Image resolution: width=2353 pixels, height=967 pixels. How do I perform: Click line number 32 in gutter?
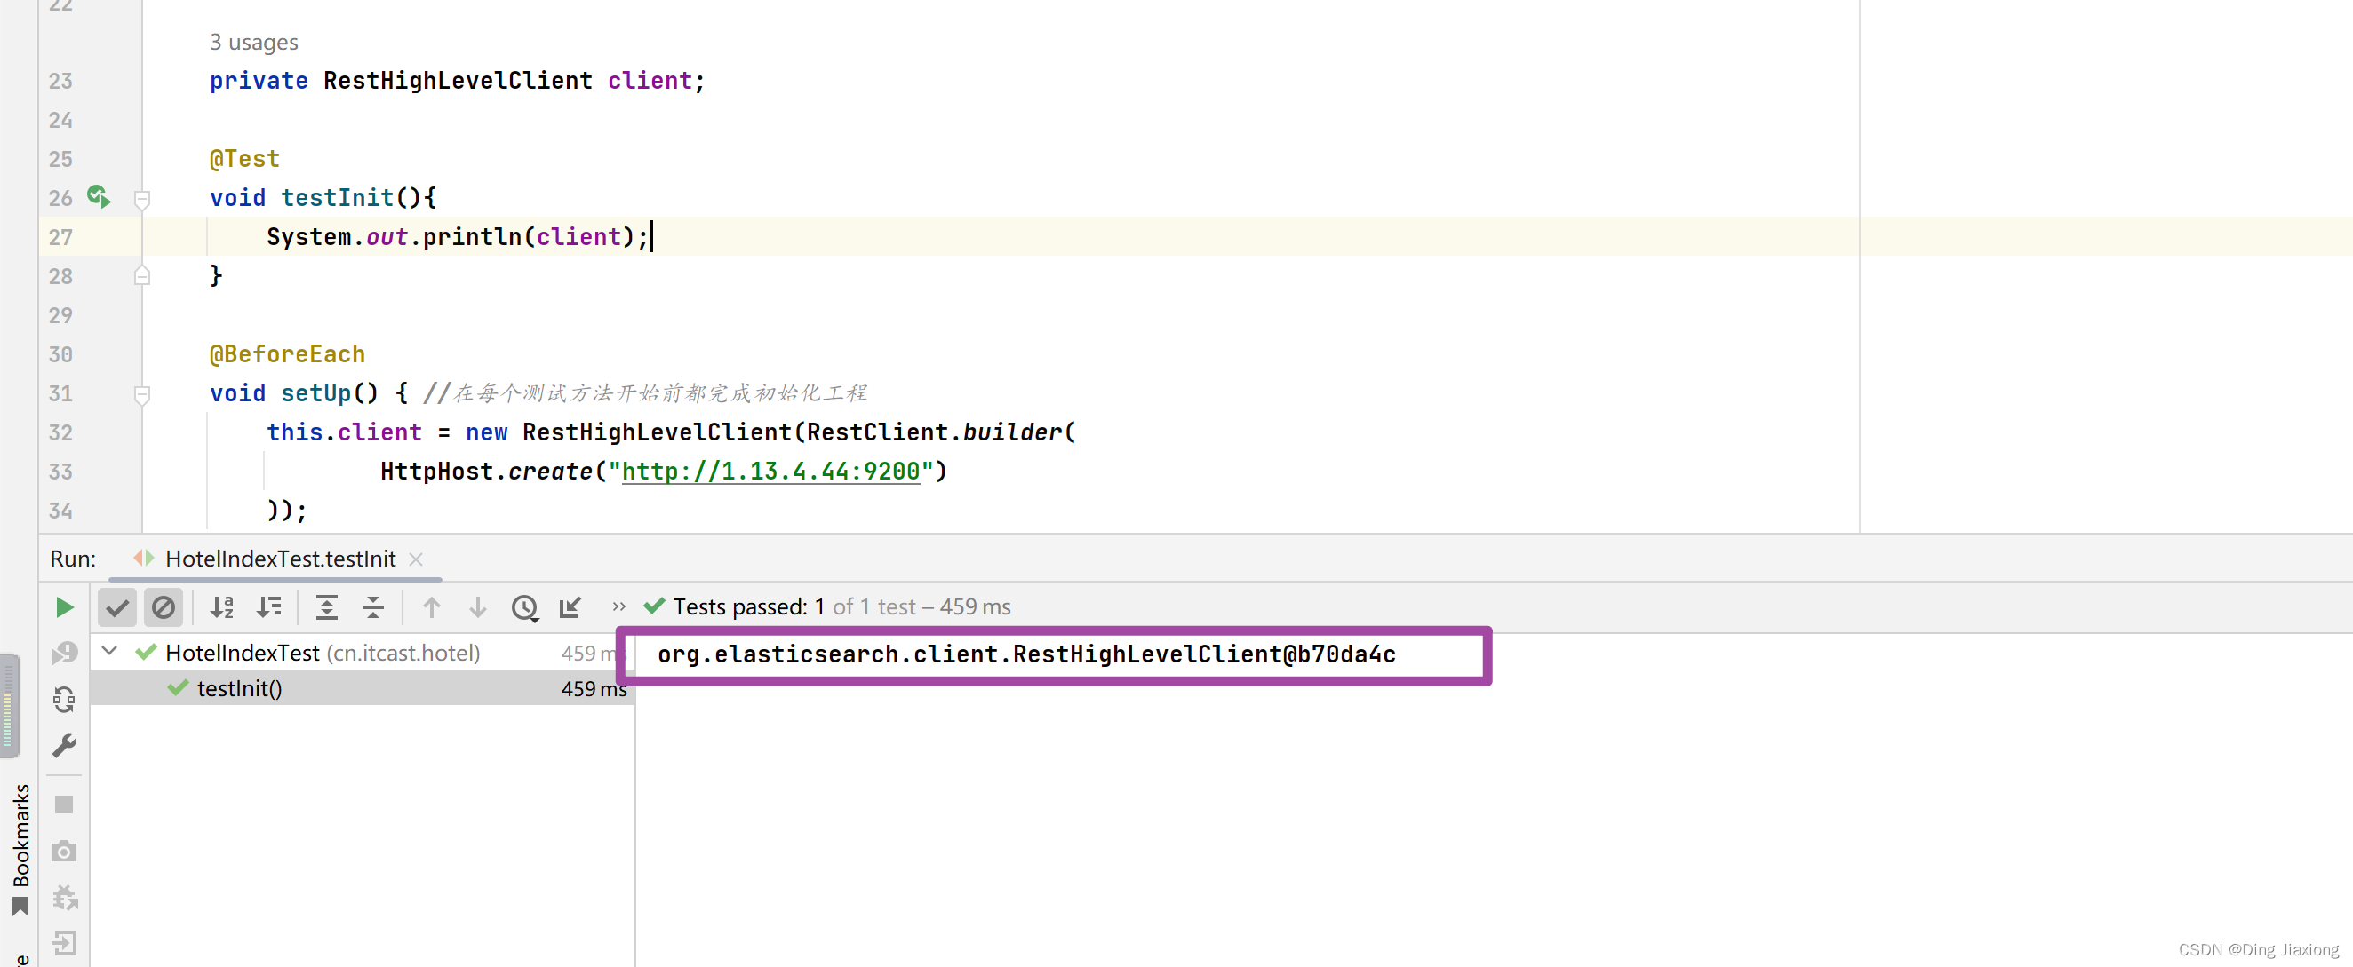click(60, 432)
